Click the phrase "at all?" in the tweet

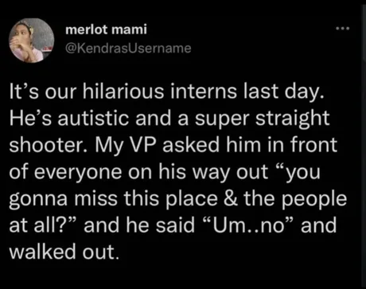click(43, 225)
